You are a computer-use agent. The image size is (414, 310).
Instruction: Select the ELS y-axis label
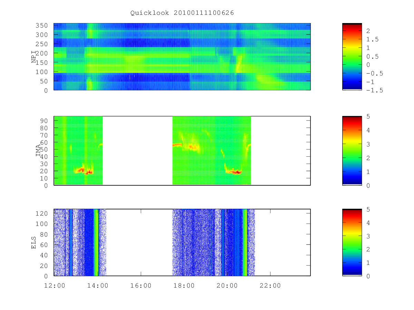(x=34, y=242)
